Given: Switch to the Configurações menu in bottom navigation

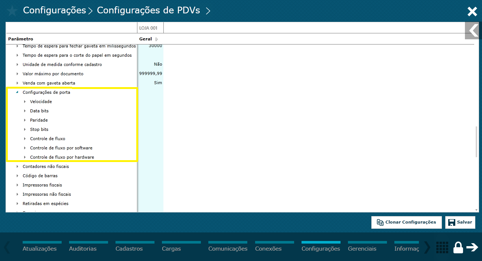Looking at the screenshot, I should pos(320,248).
